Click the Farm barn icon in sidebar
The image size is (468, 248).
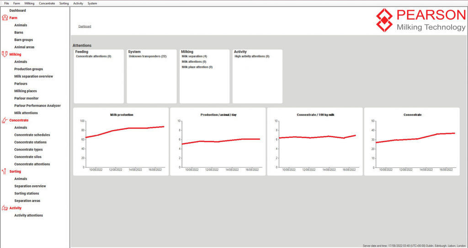(5, 18)
